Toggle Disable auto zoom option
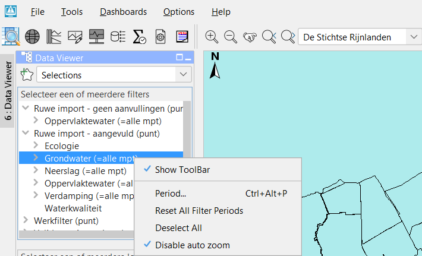 (192, 245)
